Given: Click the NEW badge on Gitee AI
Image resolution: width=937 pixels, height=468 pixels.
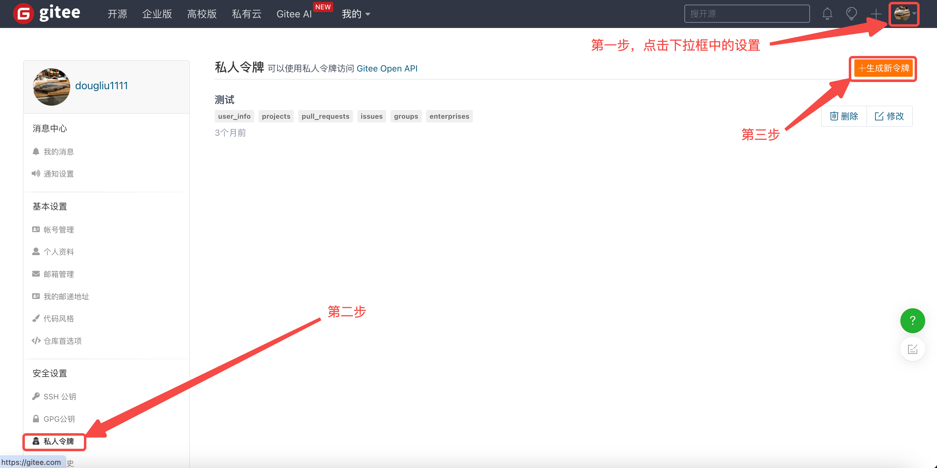Looking at the screenshot, I should (x=323, y=7).
